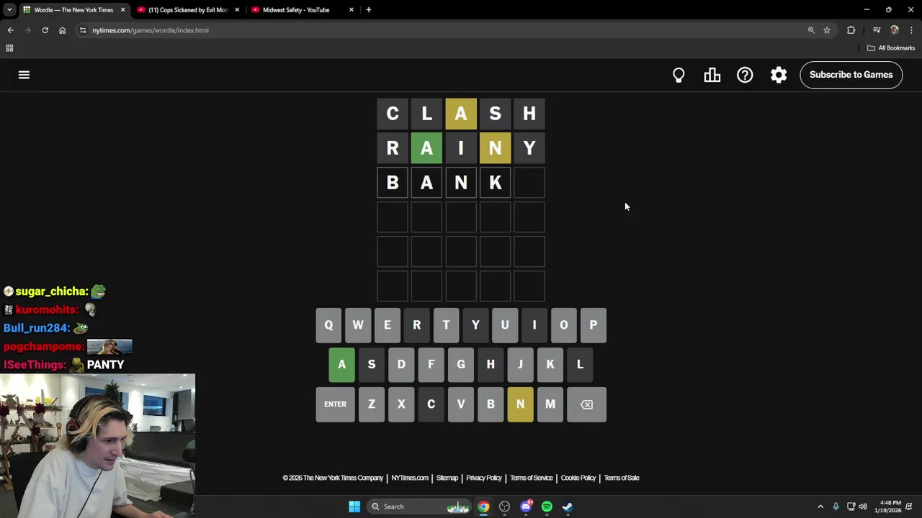Open Chrome three-dot menu

click(x=912, y=30)
